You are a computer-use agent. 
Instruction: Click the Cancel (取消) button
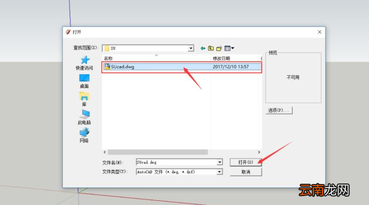click(246, 172)
